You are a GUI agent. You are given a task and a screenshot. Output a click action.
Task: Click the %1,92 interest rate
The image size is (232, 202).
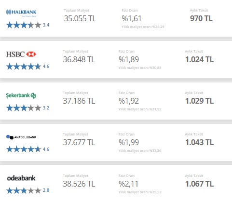click(129, 101)
